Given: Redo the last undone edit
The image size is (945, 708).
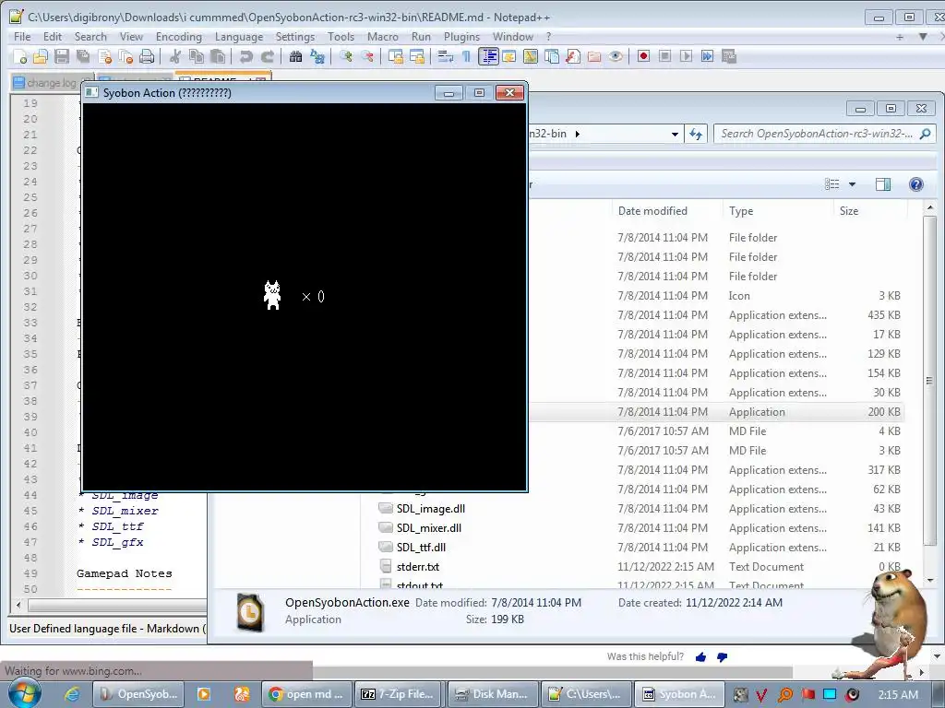Looking at the screenshot, I should [267, 56].
